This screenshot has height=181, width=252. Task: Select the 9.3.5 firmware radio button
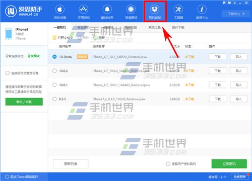point(54,99)
